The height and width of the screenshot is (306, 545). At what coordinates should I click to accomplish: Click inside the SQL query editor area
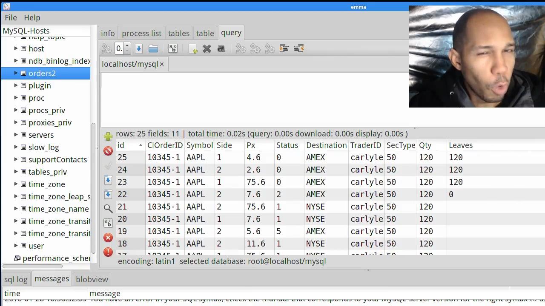coord(254,99)
